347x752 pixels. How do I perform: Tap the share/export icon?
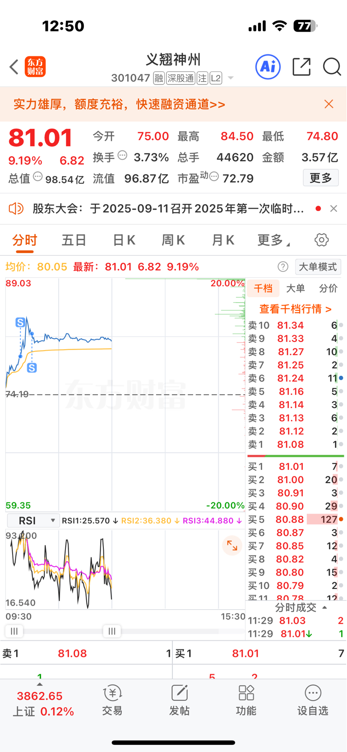pyautogui.click(x=301, y=67)
